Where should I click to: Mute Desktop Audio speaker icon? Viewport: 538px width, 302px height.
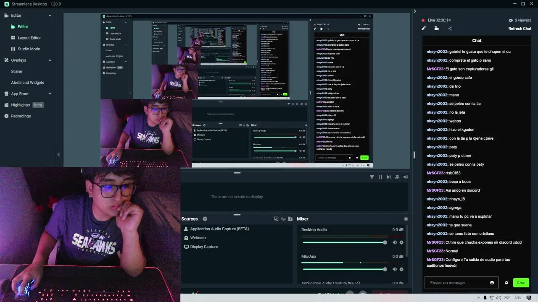394,242
